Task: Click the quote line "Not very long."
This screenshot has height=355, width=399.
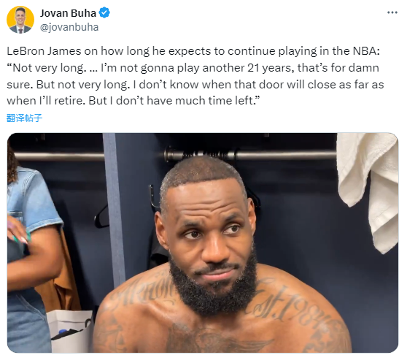Action: coord(47,68)
